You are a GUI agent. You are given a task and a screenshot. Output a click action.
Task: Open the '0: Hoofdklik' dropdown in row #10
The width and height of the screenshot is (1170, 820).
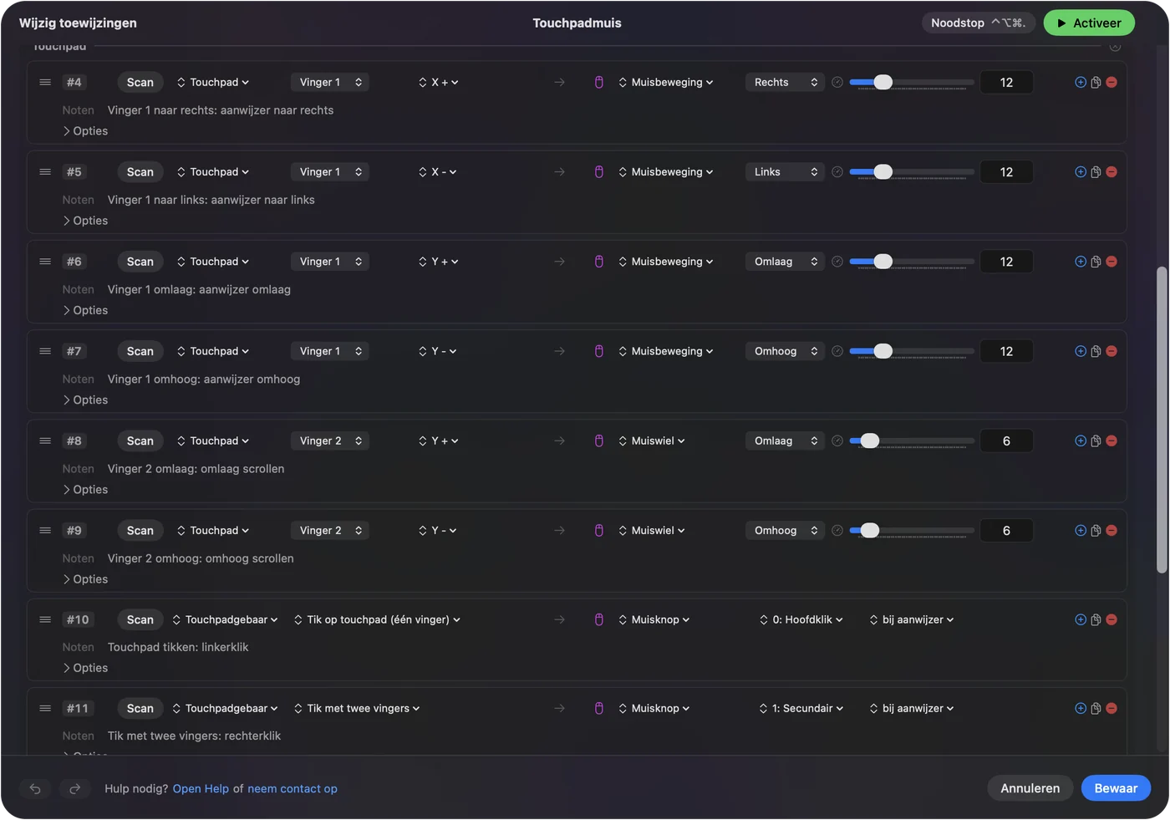point(801,619)
